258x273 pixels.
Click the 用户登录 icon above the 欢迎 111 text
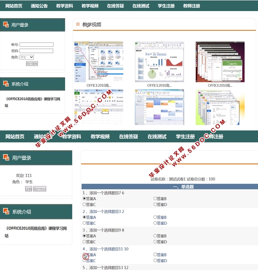click(6, 158)
